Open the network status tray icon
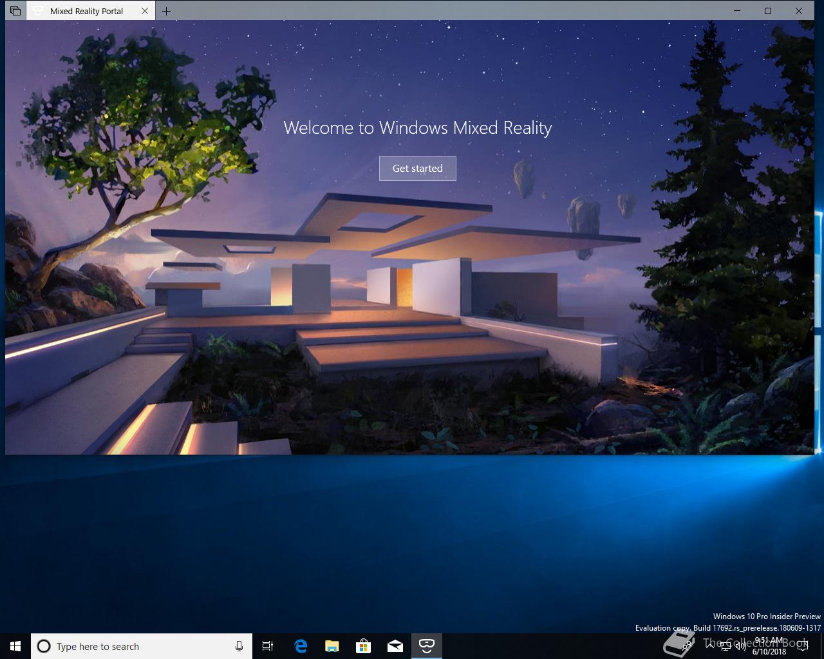 coord(726,646)
